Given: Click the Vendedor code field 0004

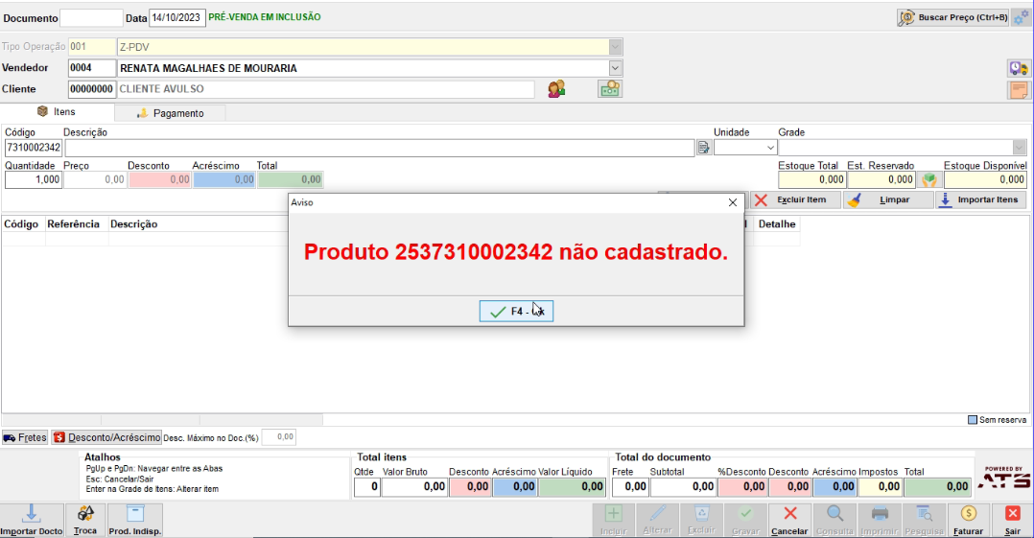Looking at the screenshot, I should [92, 68].
